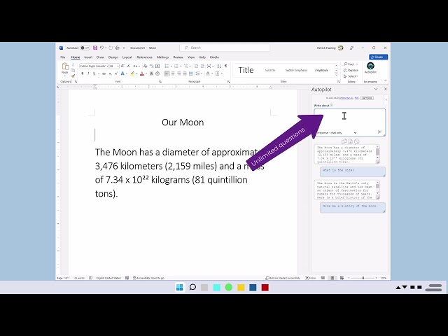This screenshot has width=448, height=336.
Task: Click the Cut scissors icon
Action: coord(73,65)
